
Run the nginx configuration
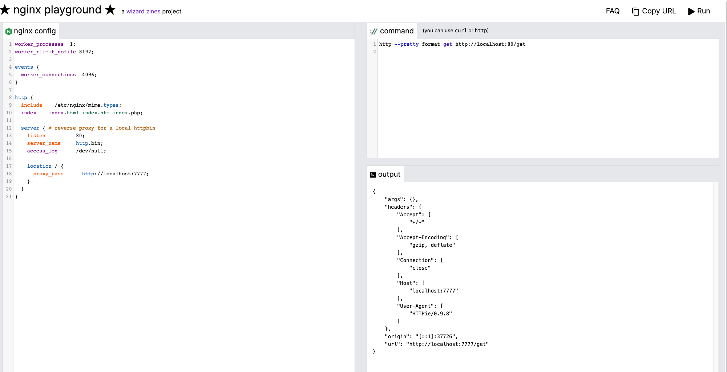[699, 11]
